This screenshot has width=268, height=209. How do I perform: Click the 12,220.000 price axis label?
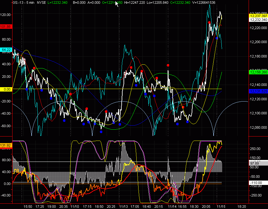(x=258, y=28)
